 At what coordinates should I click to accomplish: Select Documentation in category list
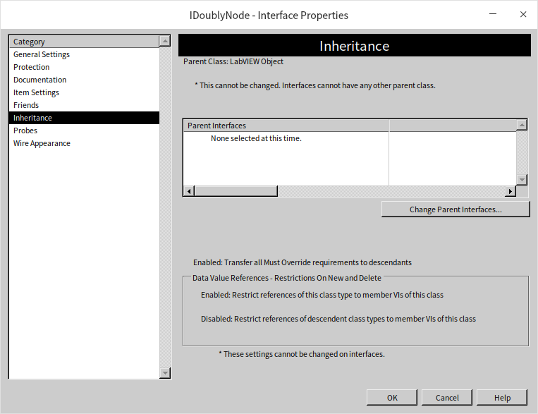pos(40,80)
